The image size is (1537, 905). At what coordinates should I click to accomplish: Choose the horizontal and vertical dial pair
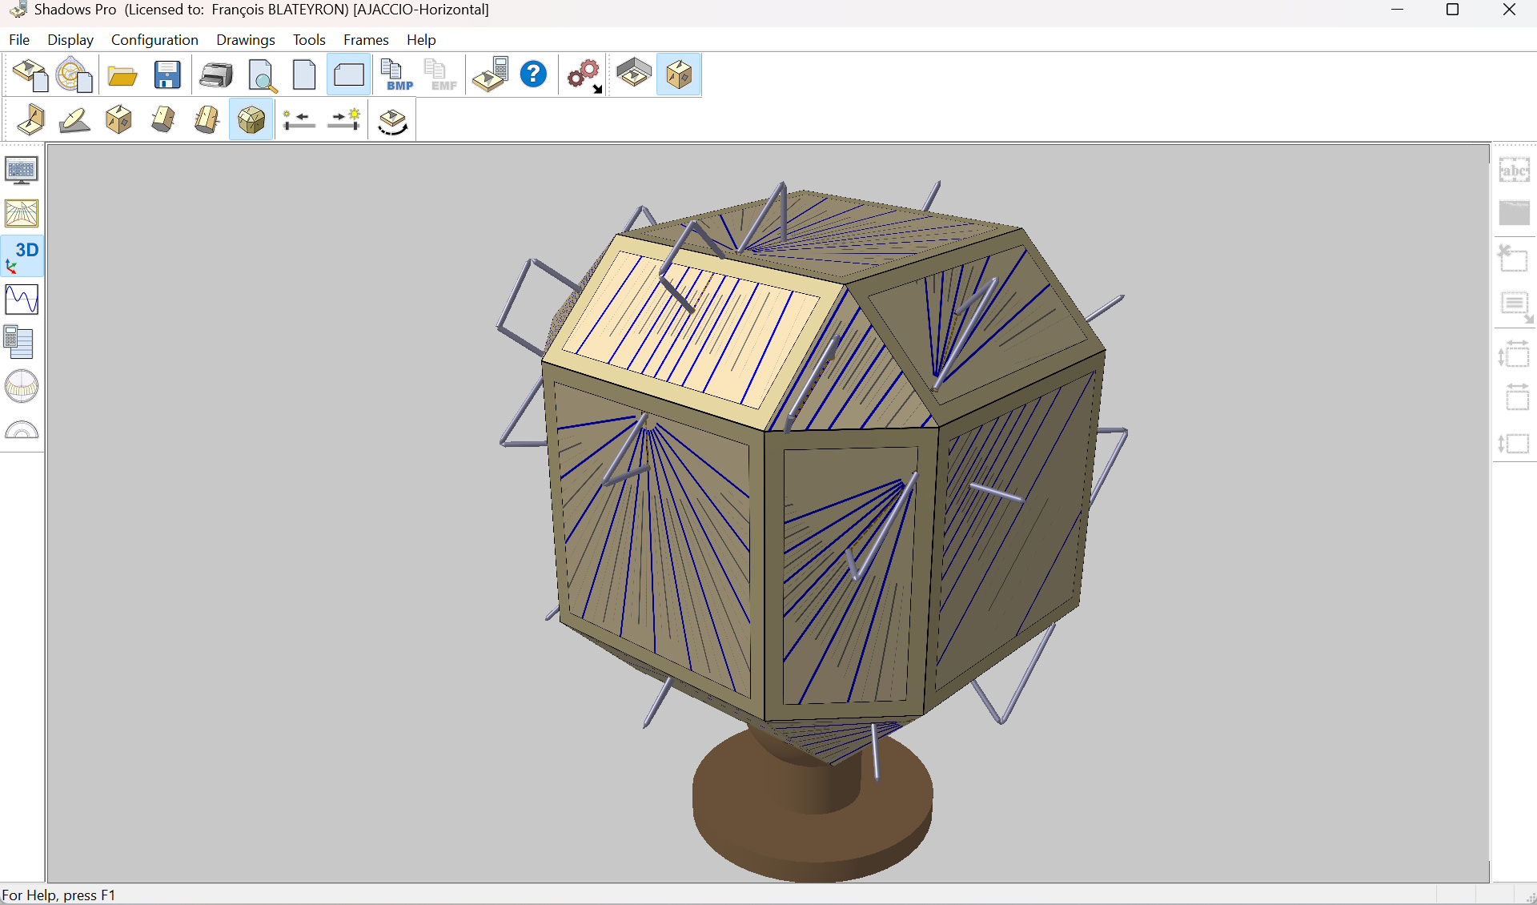(30, 120)
